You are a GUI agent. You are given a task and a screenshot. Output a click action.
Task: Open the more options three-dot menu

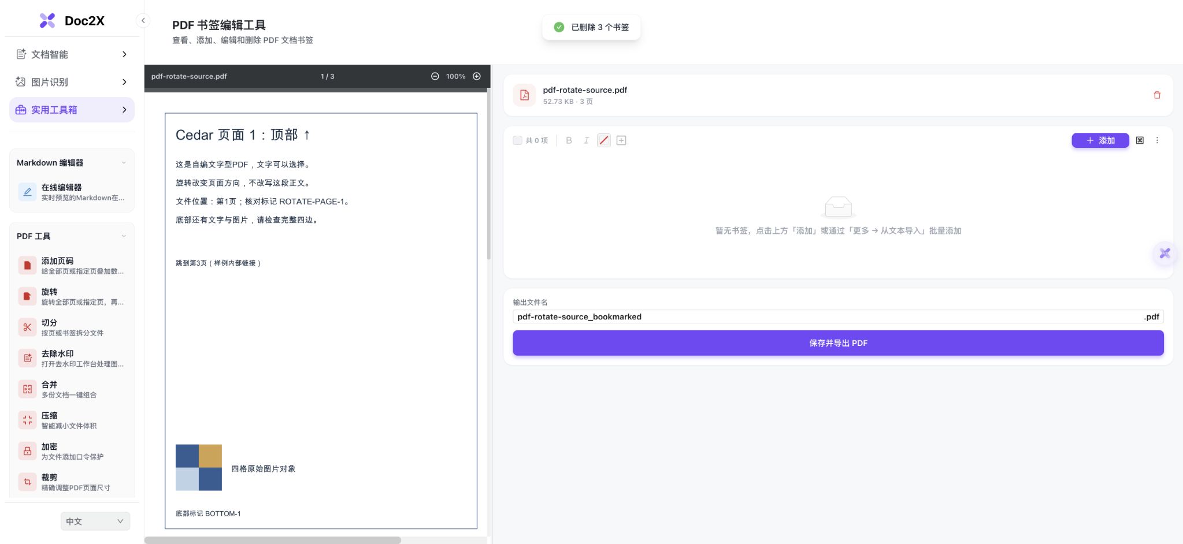1157,140
